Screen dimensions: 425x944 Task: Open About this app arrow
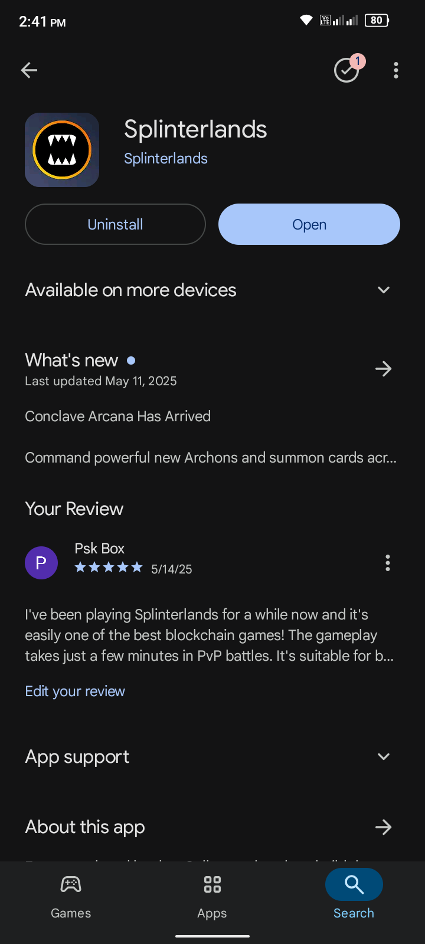pos(384,827)
